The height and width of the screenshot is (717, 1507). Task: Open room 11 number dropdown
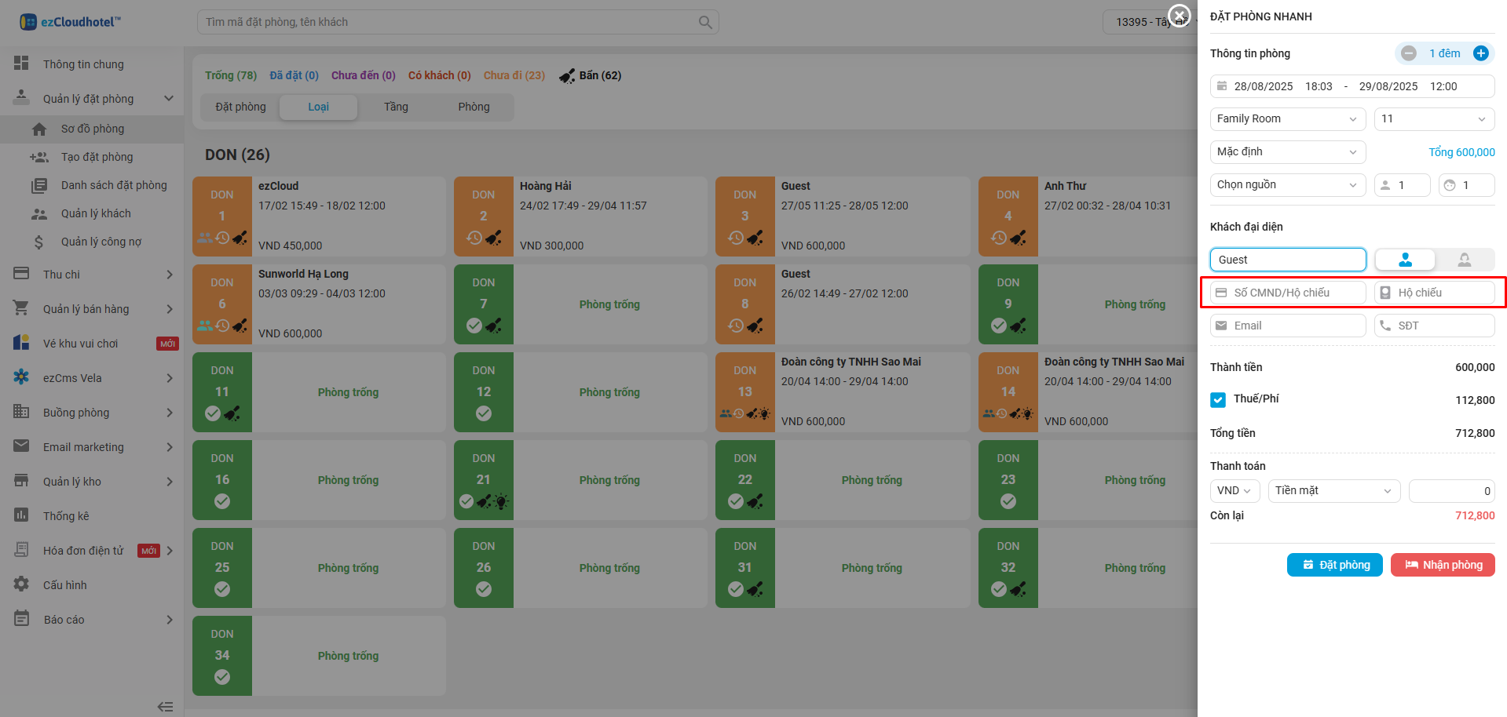(x=1433, y=118)
